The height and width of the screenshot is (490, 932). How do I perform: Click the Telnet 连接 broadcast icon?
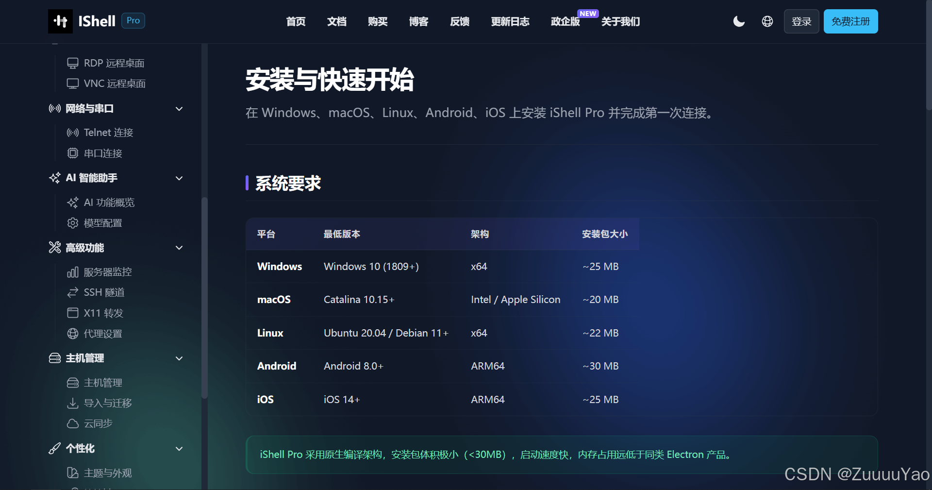tap(73, 133)
